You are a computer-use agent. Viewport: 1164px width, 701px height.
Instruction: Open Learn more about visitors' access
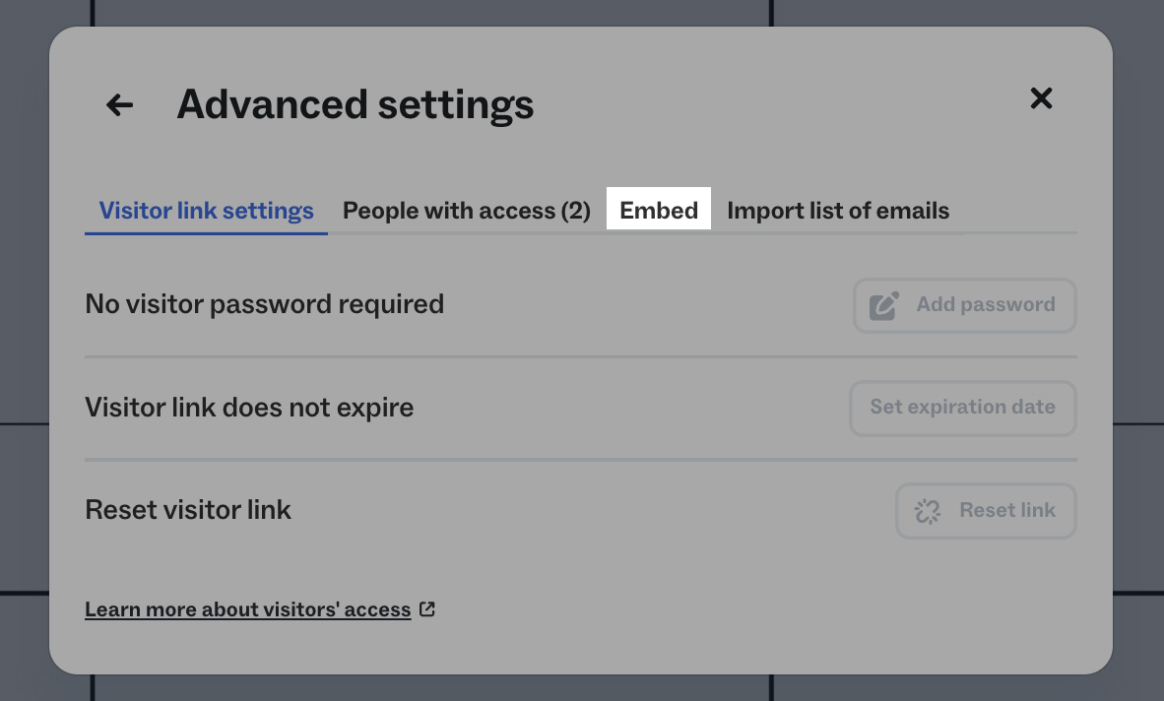[x=247, y=608]
